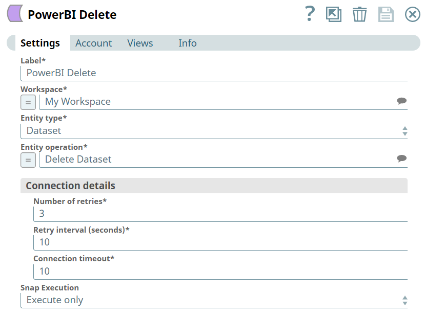Viewport: 425px width, 317px height.
Task: Switch to the Views tab
Action: (x=140, y=43)
